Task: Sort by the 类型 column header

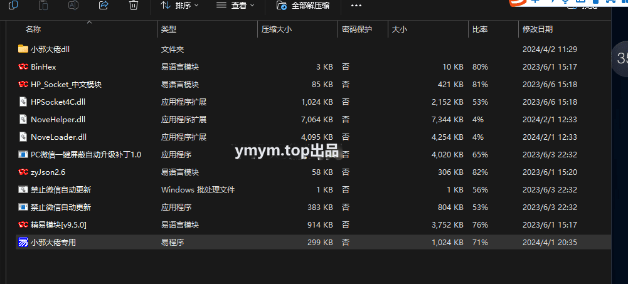Action: coord(169,29)
